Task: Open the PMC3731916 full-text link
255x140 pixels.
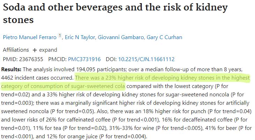Action: click(x=85, y=59)
